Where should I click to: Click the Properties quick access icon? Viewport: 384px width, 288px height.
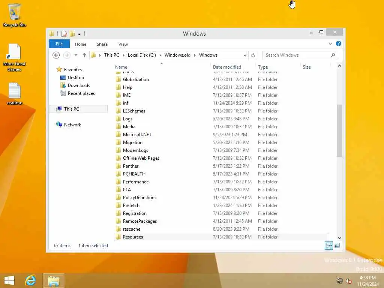pyautogui.click(x=64, y=33)
